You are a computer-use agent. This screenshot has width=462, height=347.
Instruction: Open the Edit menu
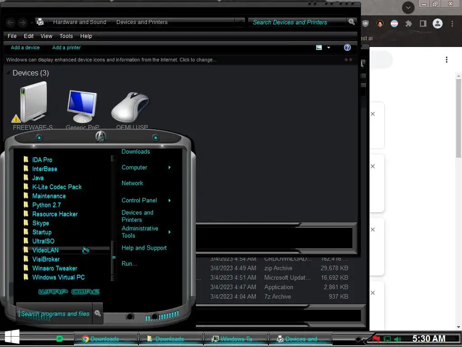28,36
